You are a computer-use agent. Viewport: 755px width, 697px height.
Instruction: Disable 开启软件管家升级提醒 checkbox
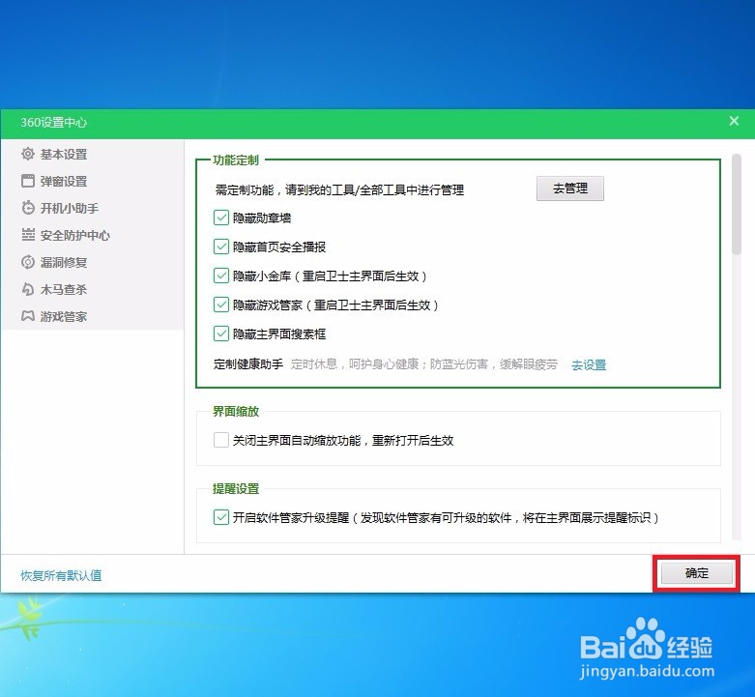click(221, 517)
